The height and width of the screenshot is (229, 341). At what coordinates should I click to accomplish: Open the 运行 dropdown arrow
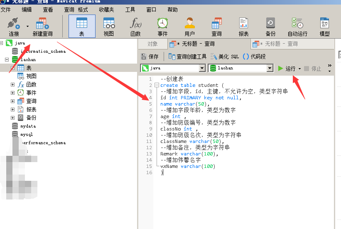pyautogui.click(x=299, y=69)
